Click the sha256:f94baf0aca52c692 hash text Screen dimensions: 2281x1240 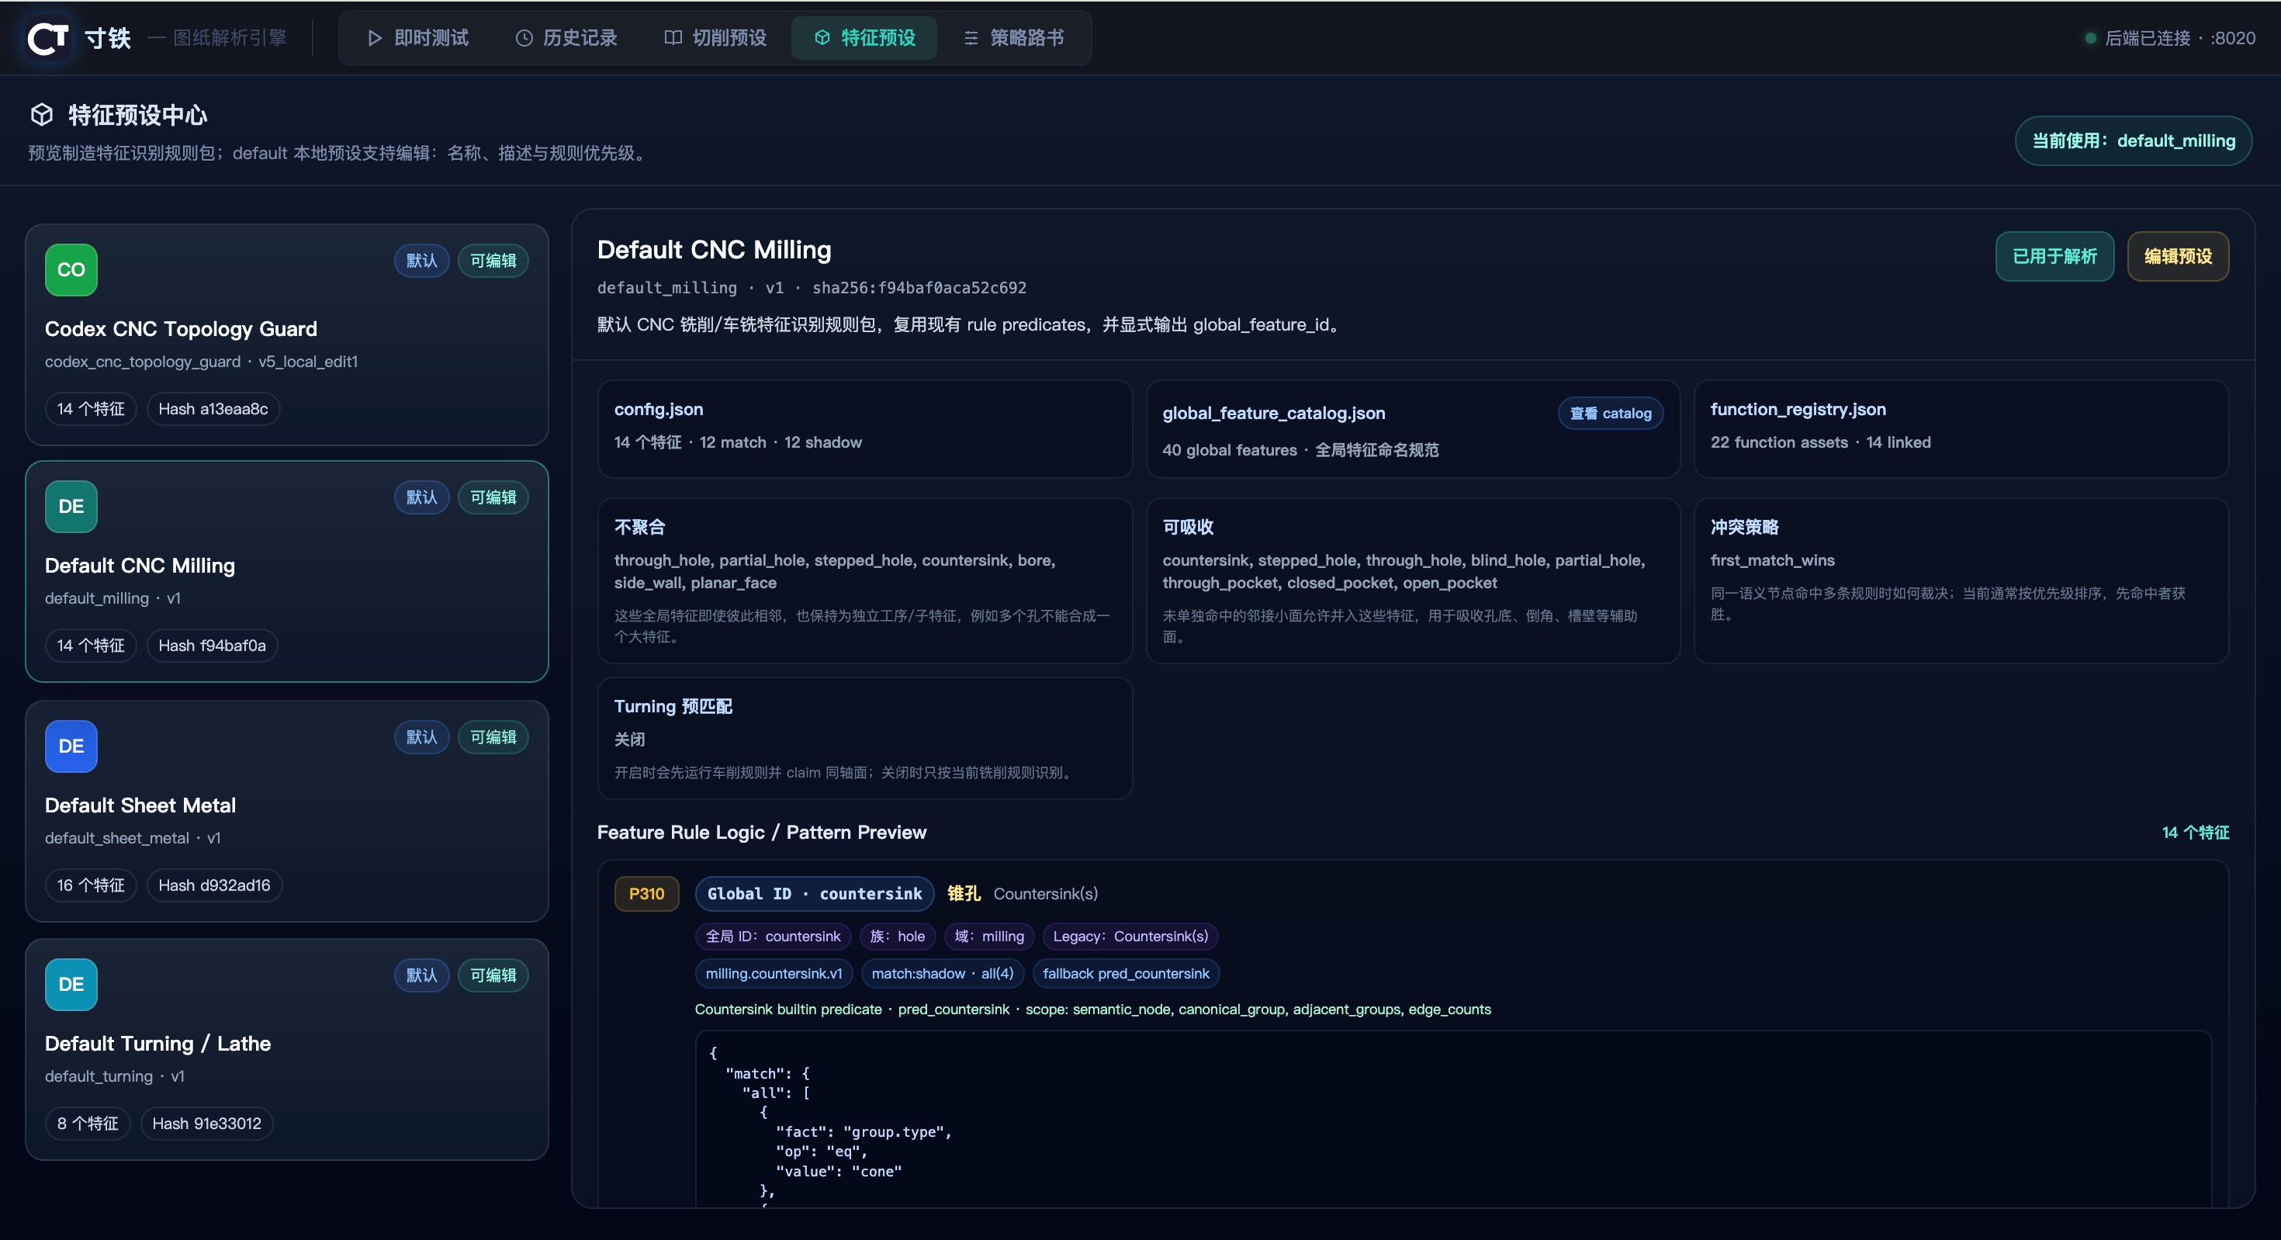[x=919, y=288]
